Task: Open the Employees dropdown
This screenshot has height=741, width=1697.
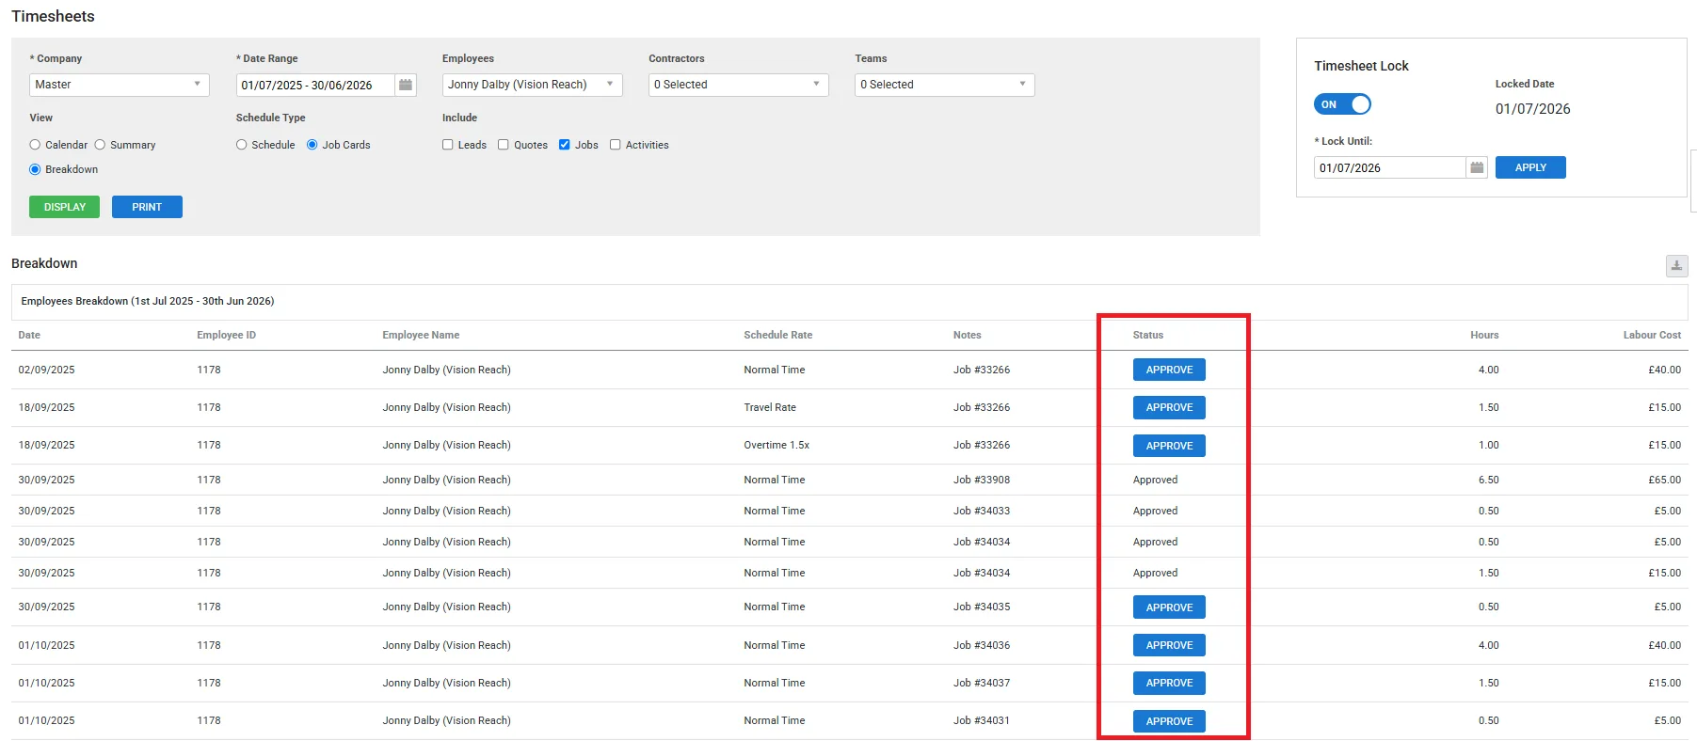Action: 533,85
